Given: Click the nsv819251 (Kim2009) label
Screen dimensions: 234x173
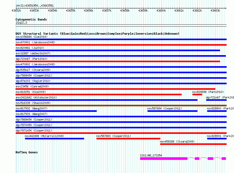Looking at the screenshot, I should (x=31, y=92).
